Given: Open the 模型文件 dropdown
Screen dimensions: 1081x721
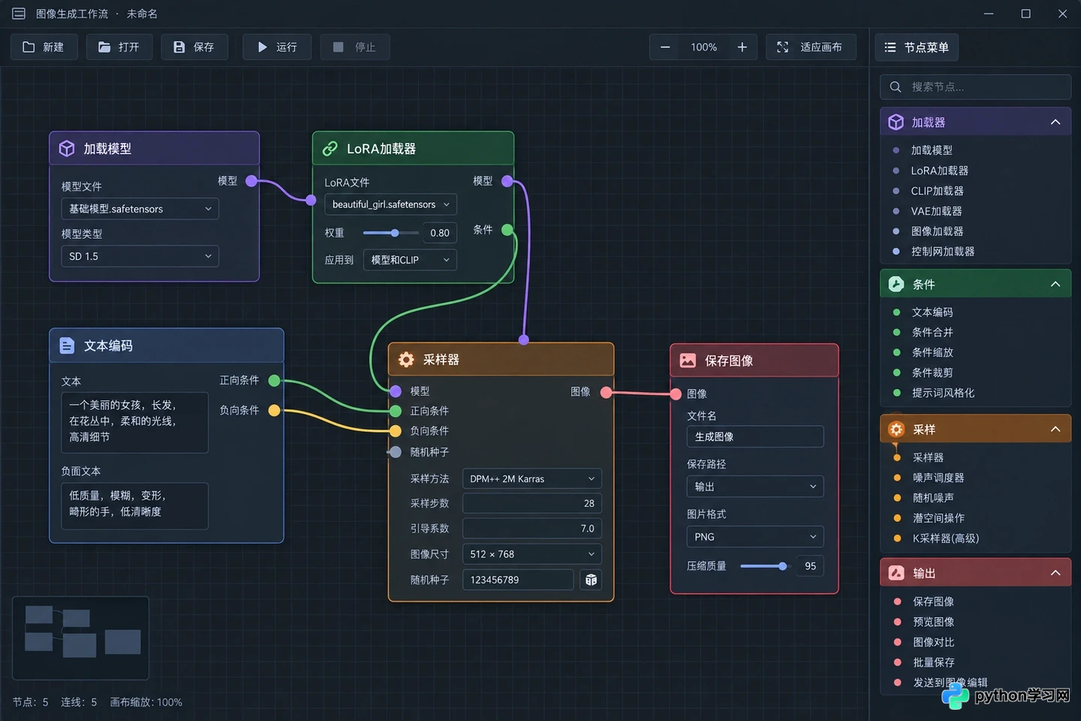Looking at the screenshot, I should pos(140,209).
